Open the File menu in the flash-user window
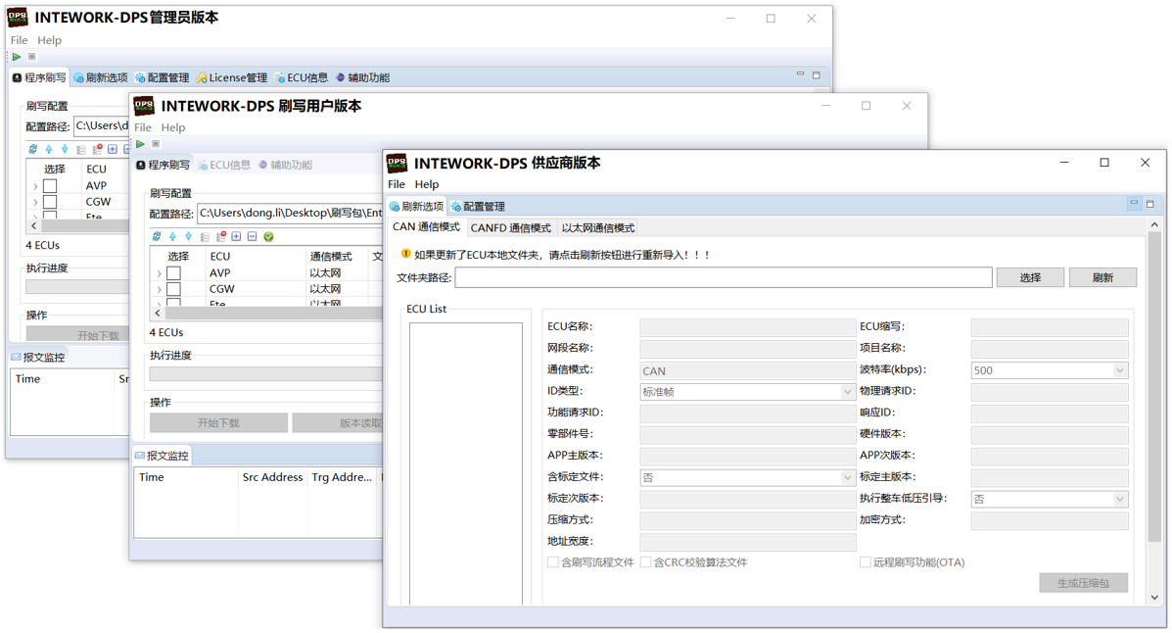 click(x=143, y=127)
